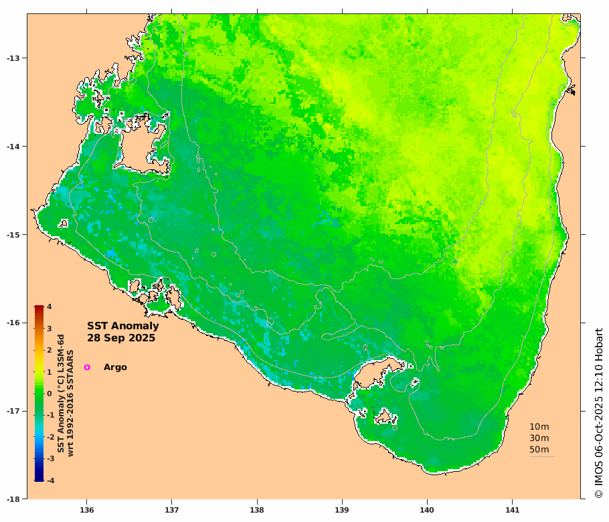This screenshot has width=609, height=522.
Task: Click the color bar value 2
Action: pos(50,350)
